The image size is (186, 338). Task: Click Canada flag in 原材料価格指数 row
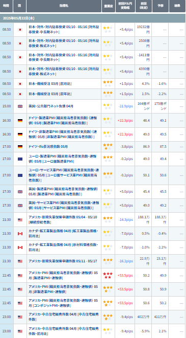point(20,247)
